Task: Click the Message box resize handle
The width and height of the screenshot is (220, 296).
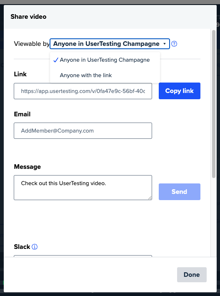Action: (x=150, y=198)
